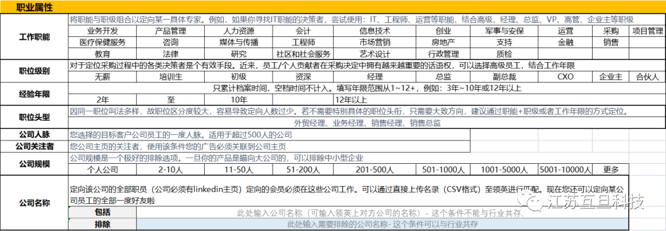Screen dimensions: 666x231
Task: Select the 公司关注者 row label
Action: (x=35, y=147)
